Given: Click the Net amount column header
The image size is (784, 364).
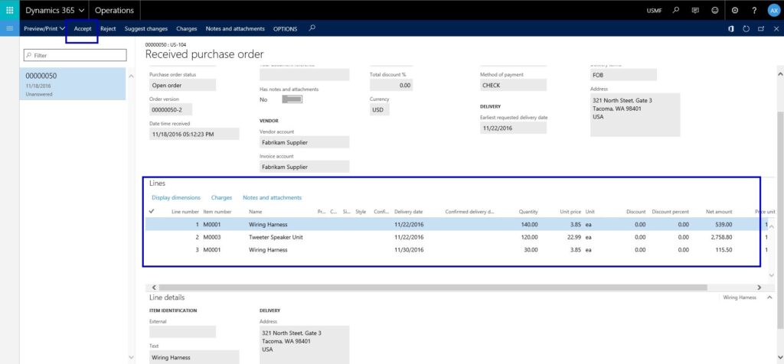Looking at the screenshot, I should (719, 212).
